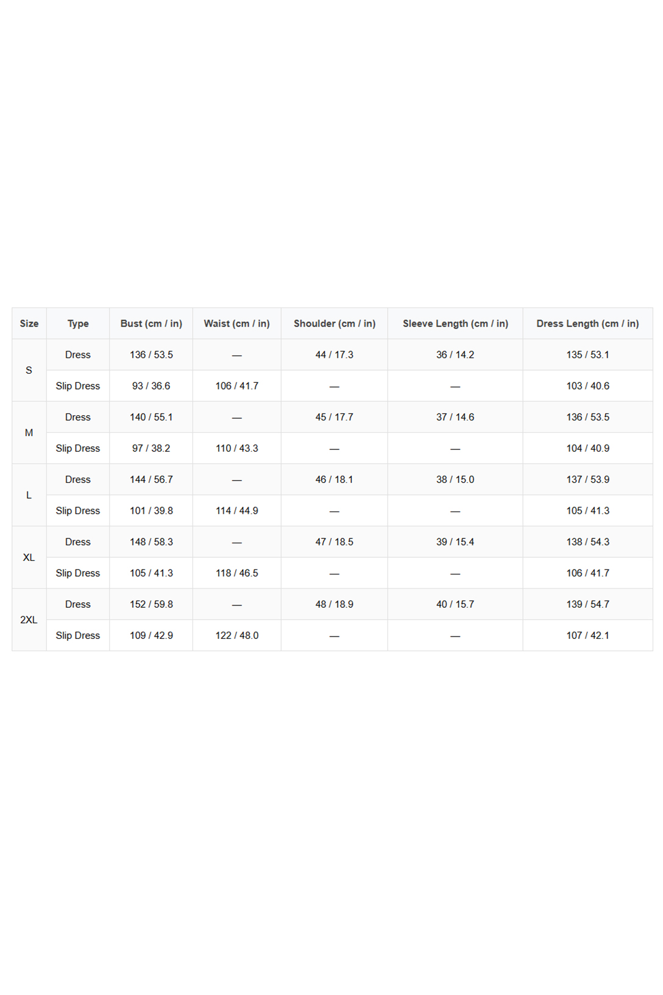This screenshot has height=995, width=663.
Task: Click the 44 / 17.3 shoulder cell
Action: coord(334,355)
